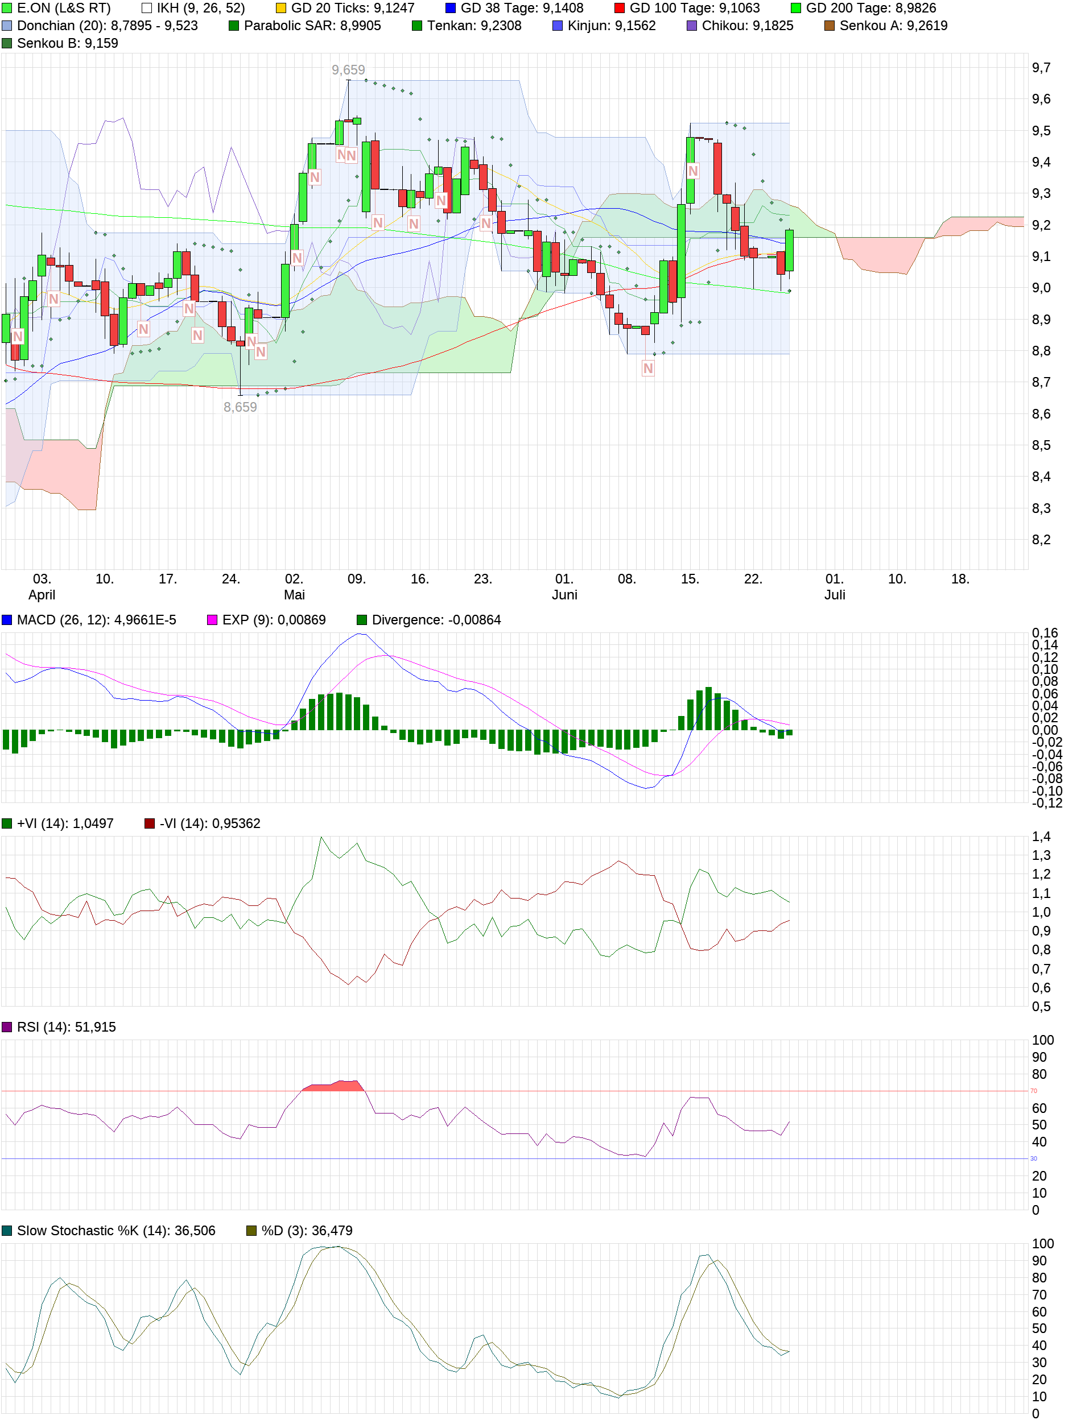Viewport: 1081px width, 1428px height.
Task: Click the 'IKH (9, 26, 52)' legend label
Action: (x=201, y=9)
